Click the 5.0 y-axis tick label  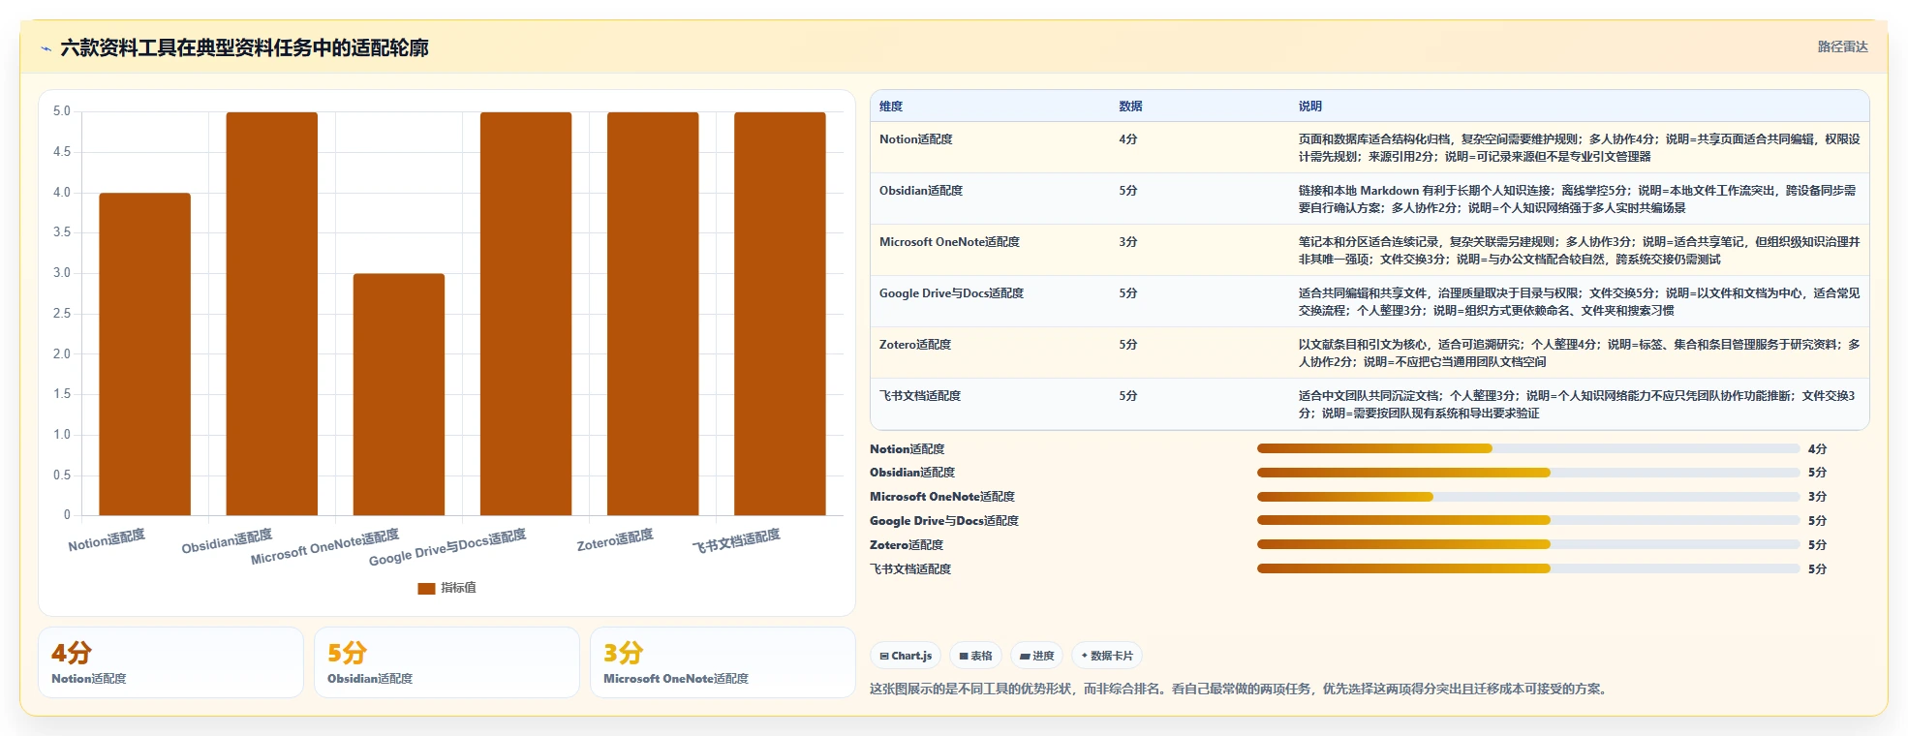pos(62,111)
